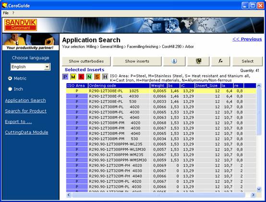Filter by the green N non-ferrous icon

coord(89,77)
